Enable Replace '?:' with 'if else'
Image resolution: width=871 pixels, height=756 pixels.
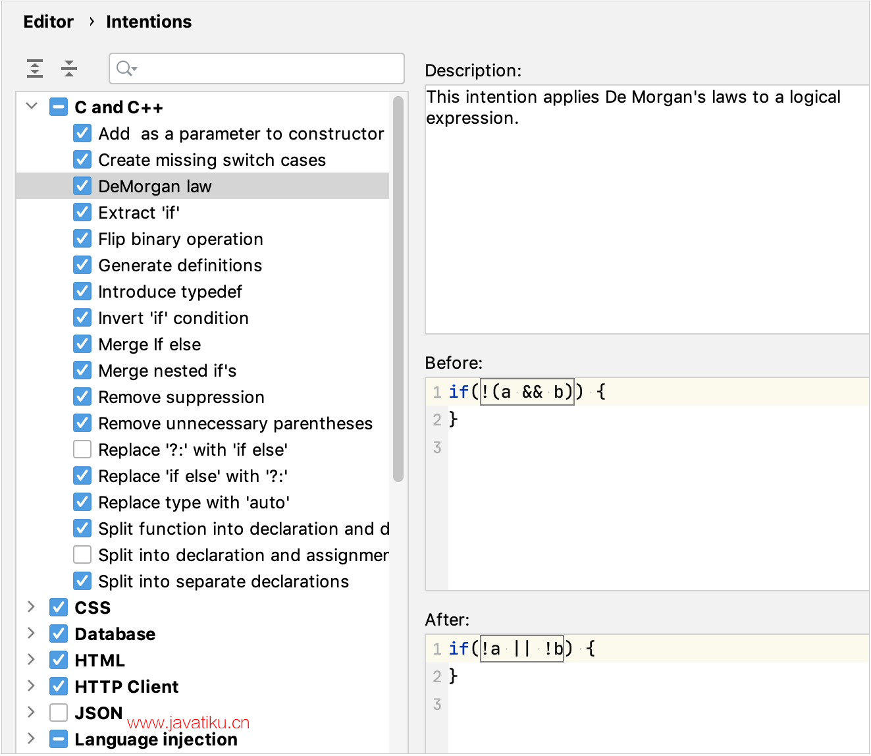(82, 450)
